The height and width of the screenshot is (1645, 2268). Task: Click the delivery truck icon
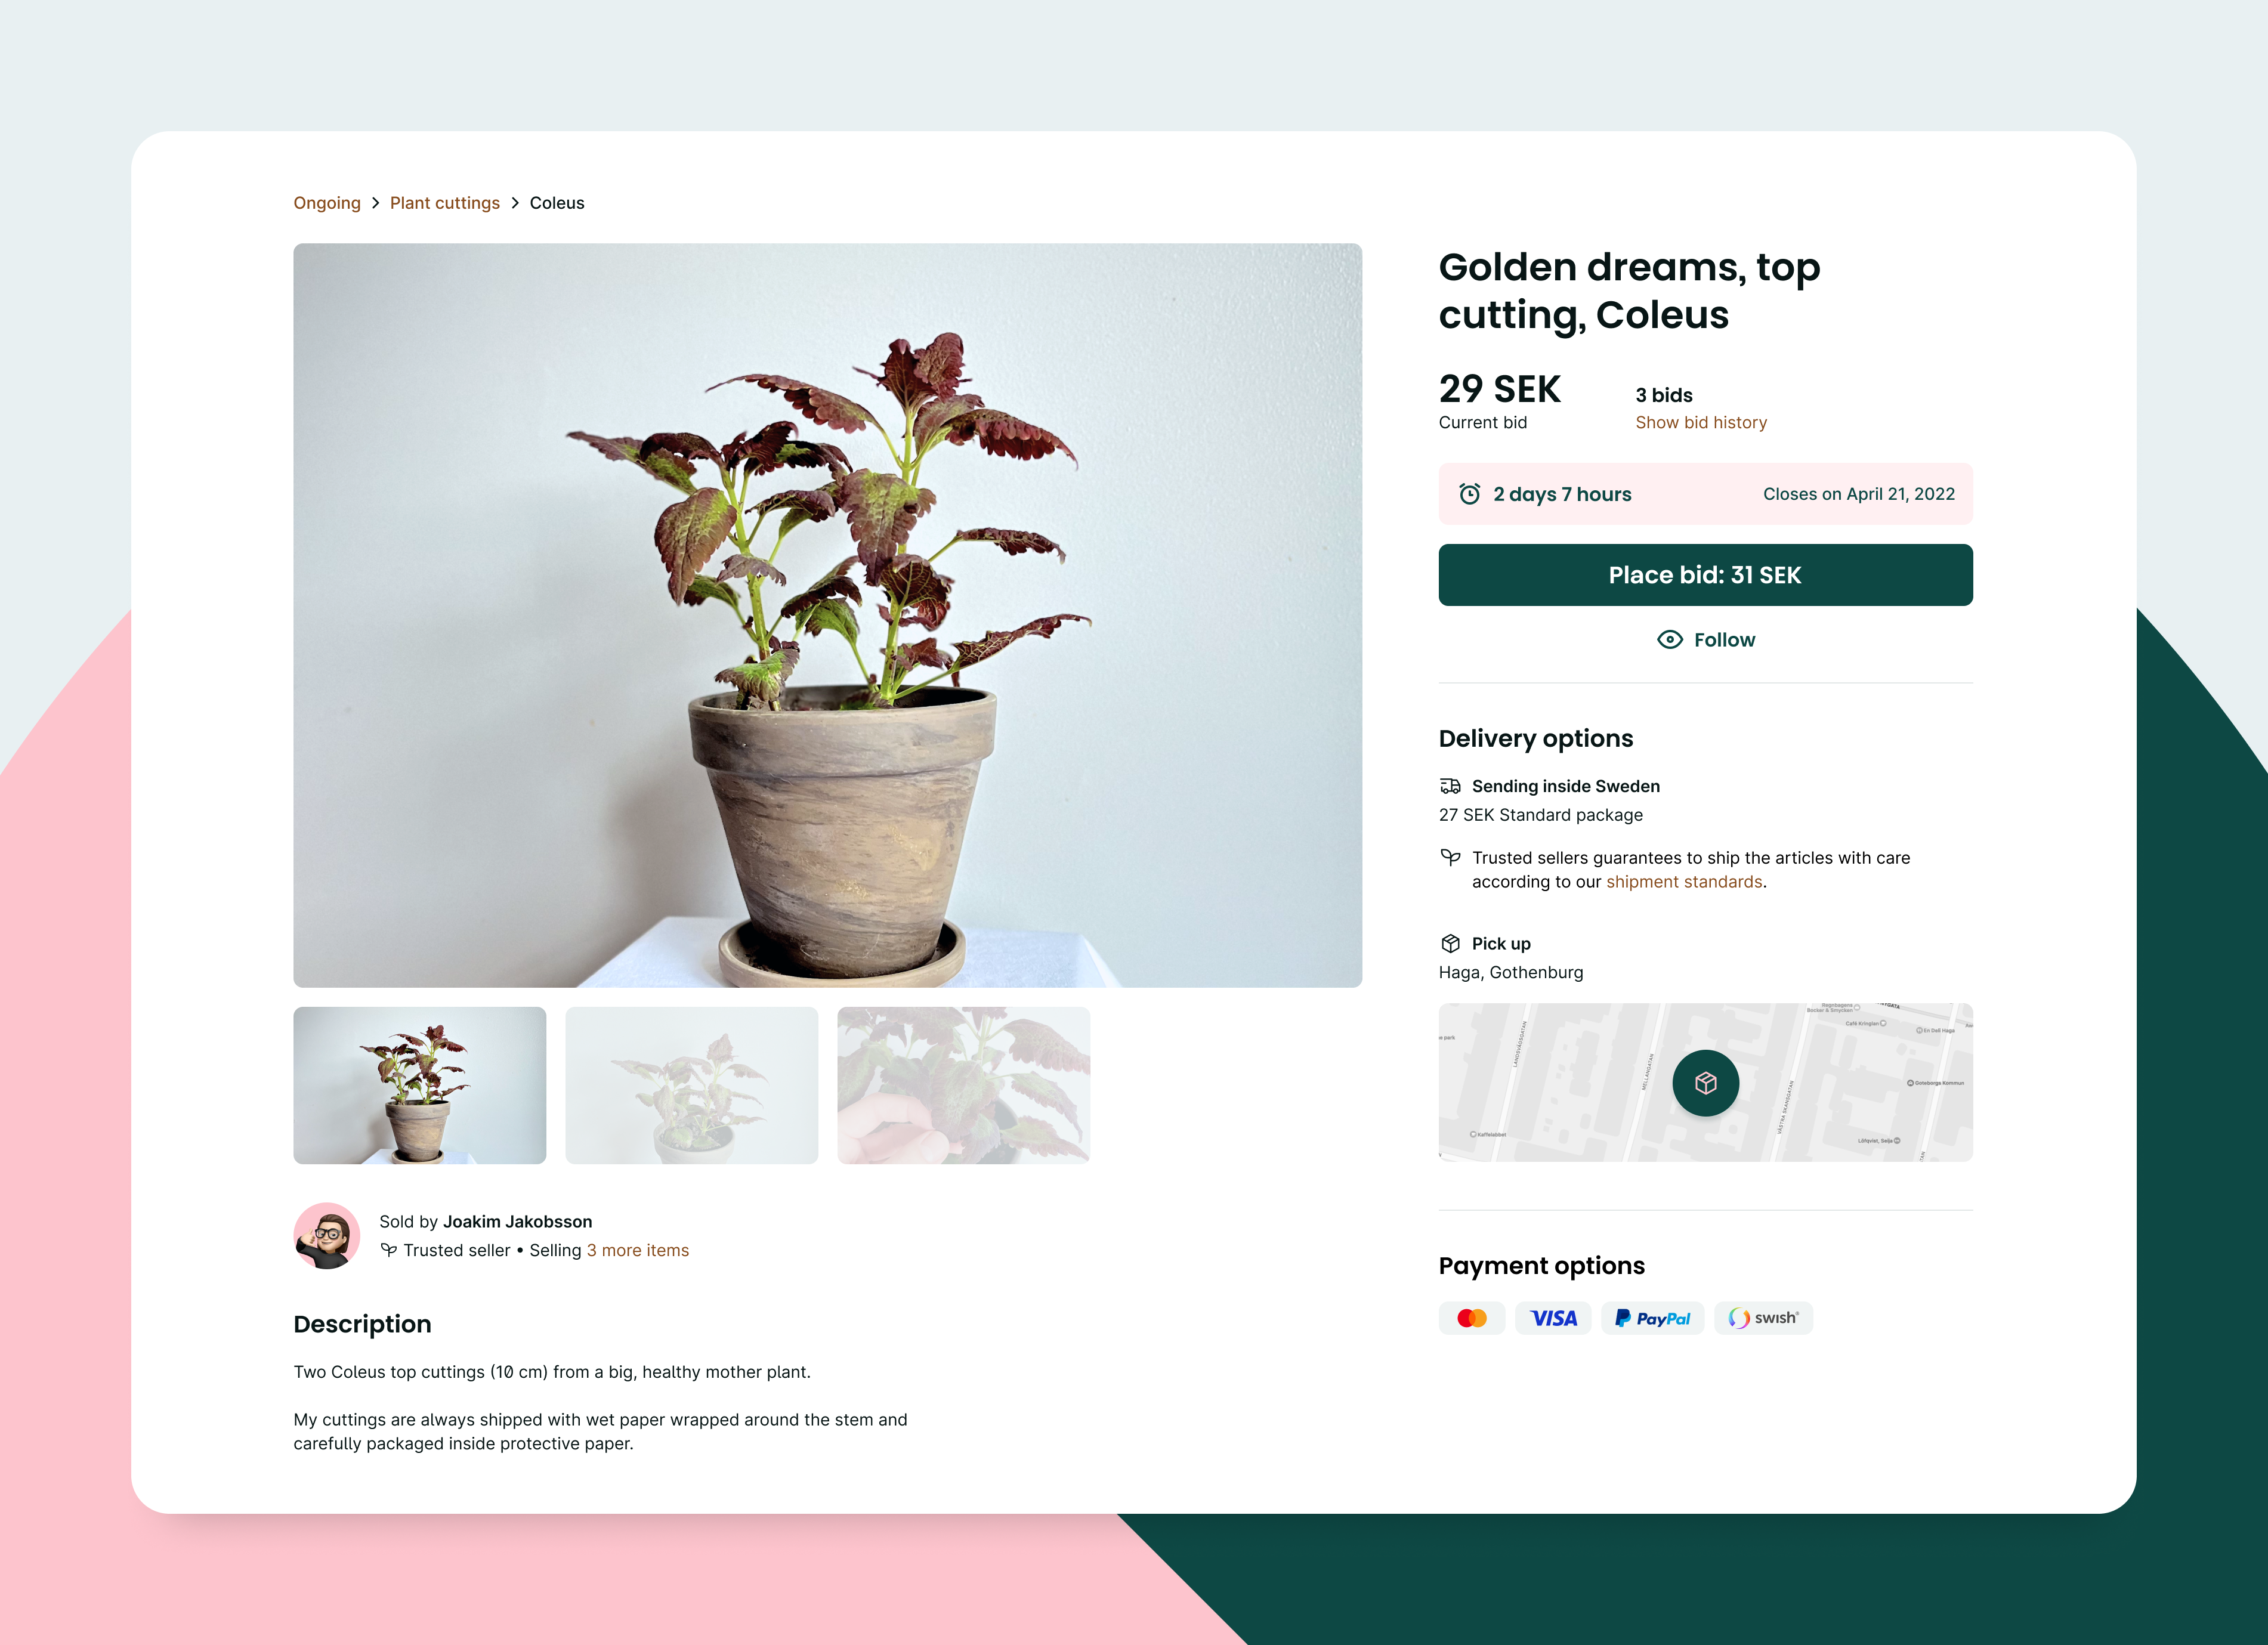pyautogui.click(x=1450, y=786)
